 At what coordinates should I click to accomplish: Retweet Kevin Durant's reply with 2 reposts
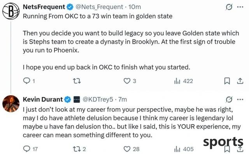click(x=79, y=149)
